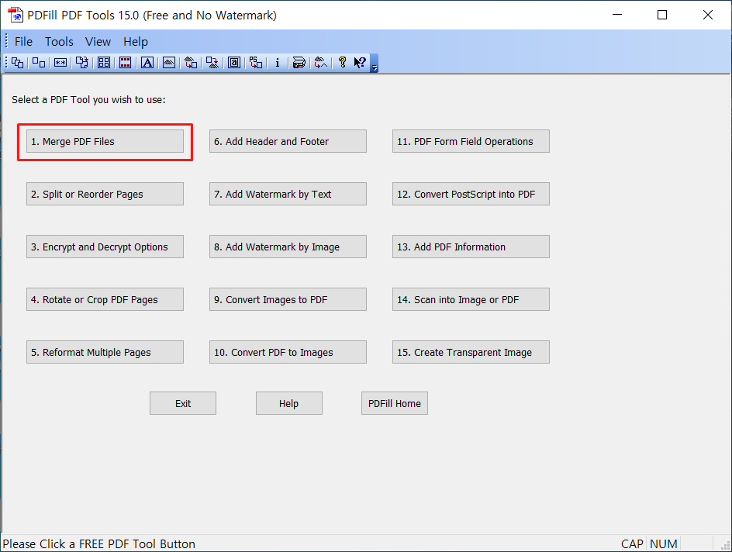Click the PDF Form Field toolbar icon
This screenshot has width=732, height=552.
(234, 63)
